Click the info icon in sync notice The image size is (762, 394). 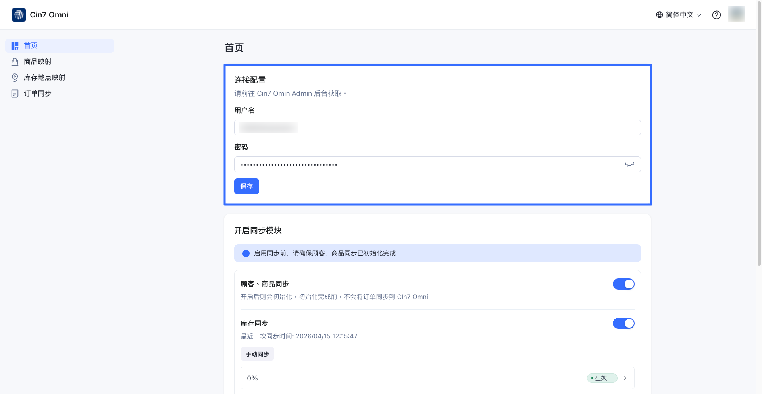pyautogui.click(x=246, y=253)
